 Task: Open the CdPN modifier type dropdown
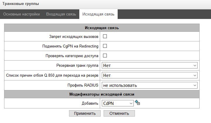pyautogui.click(x=118, y=103)
